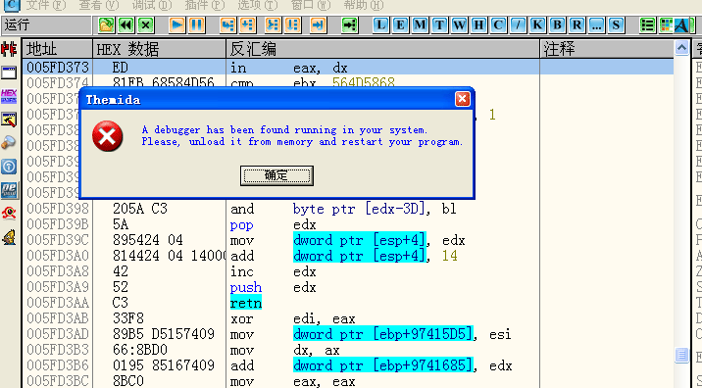Open the 选项(T) menu
Screen dimensions: 702x388
[258, 5]
